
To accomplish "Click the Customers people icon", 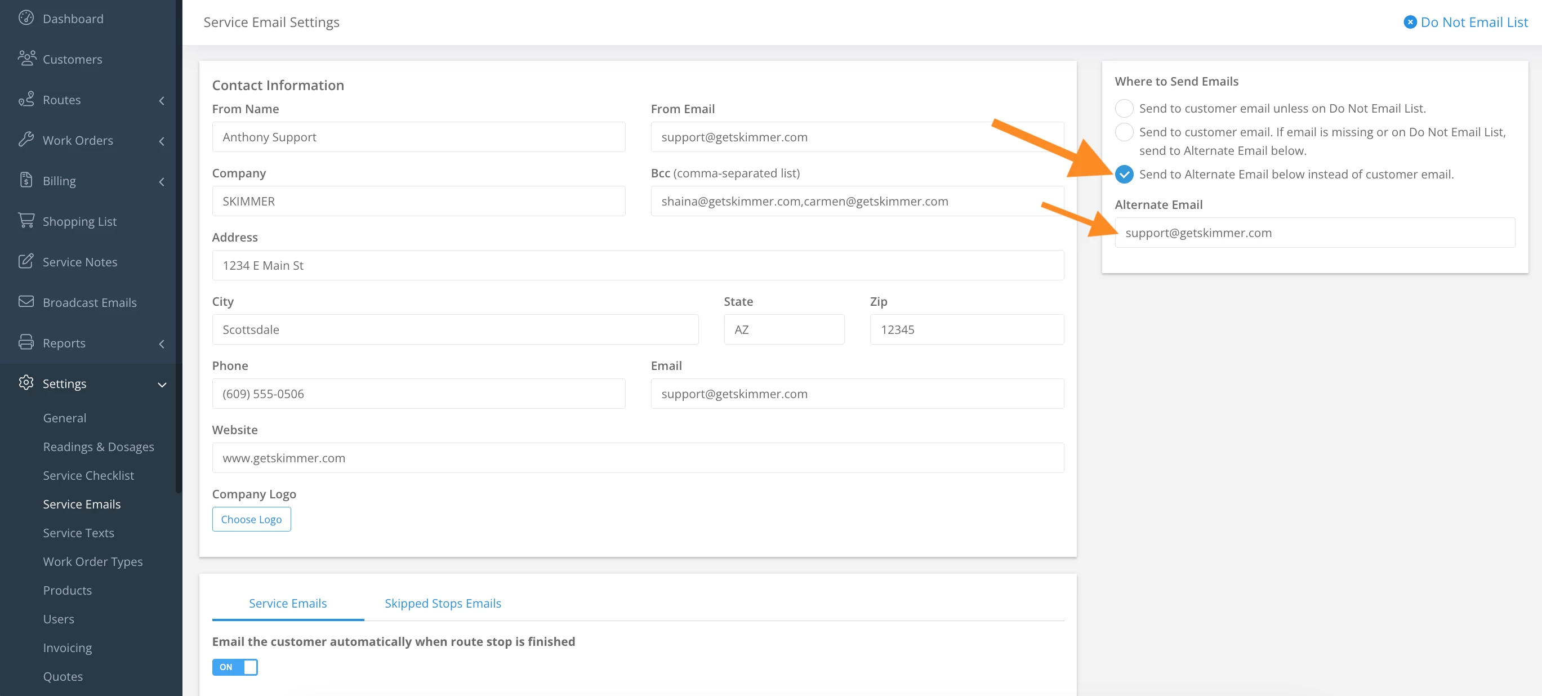I will [x=26, y=58].
